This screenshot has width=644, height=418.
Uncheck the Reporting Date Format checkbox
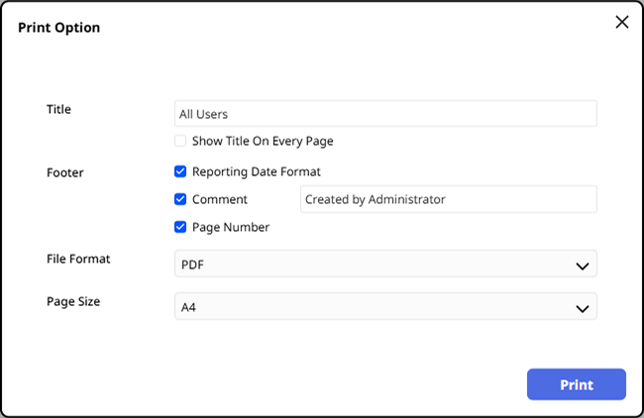coord(180,171)
